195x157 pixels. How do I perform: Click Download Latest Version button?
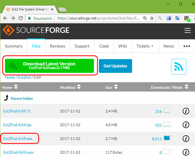point(49,66)
